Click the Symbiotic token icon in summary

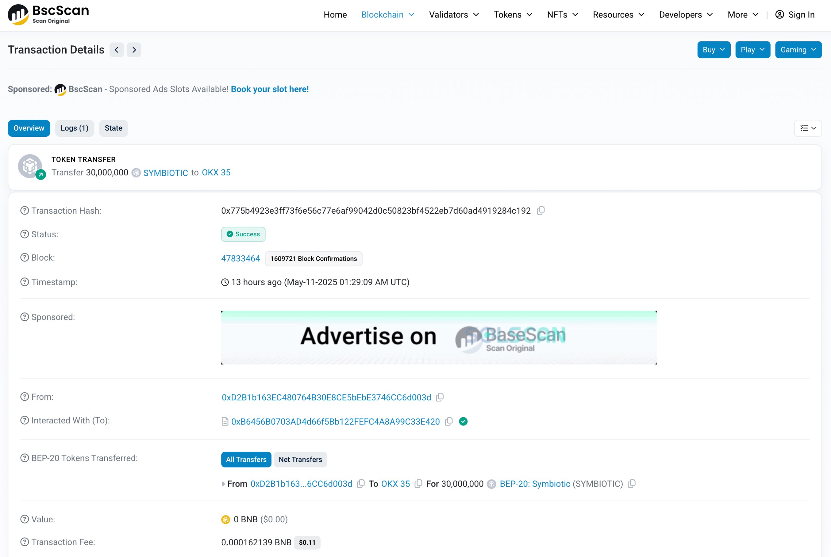click(x=136, y=172)
